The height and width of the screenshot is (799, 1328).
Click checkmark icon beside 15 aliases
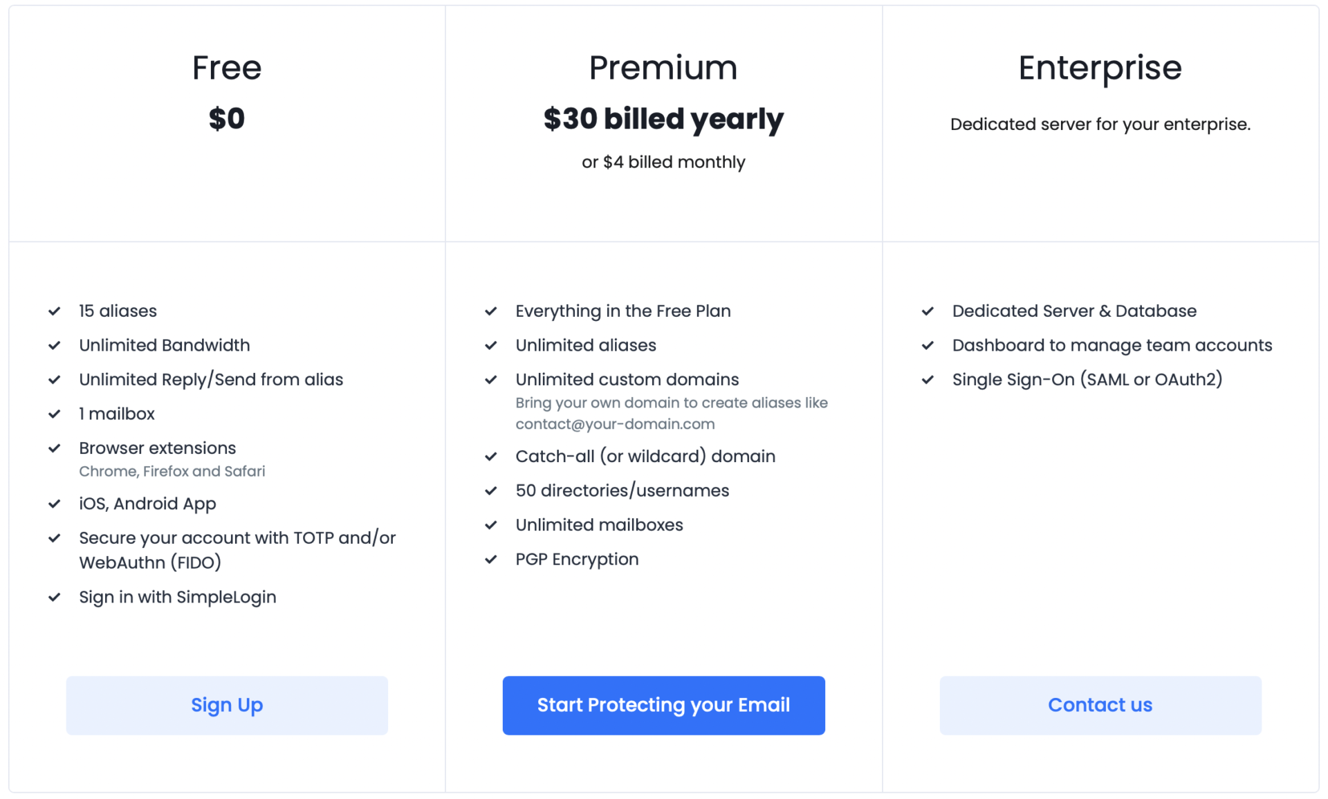click(x=55, y=311)
